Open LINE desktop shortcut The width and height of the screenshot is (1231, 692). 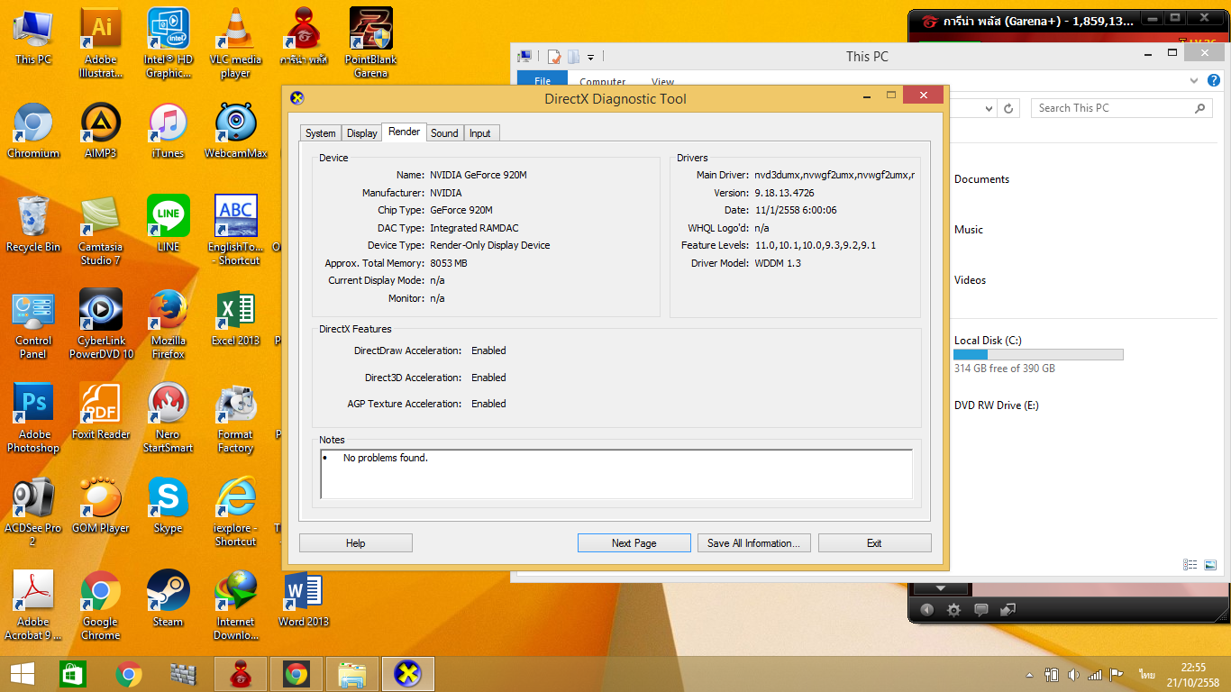tap(169, 223)
